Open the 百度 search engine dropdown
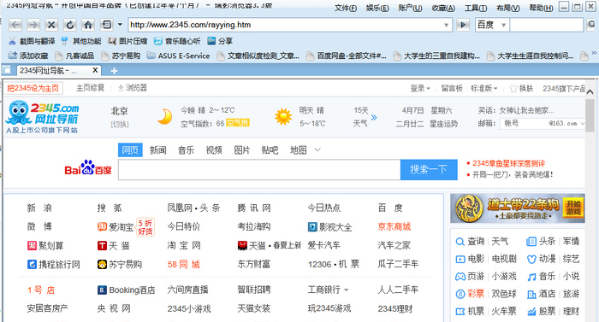This screenshot has width=599, height=322. (503, 25)
